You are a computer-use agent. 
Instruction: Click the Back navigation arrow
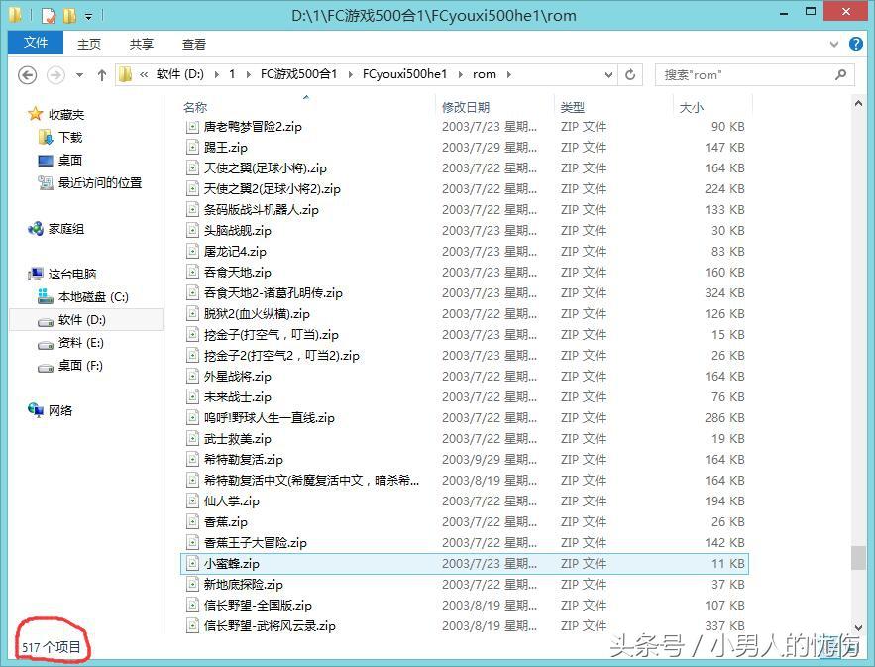point(28,74)
